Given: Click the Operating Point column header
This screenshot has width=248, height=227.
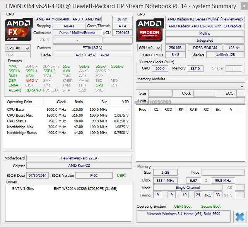Looking at the screenshot, I should [x=24, y=102].
